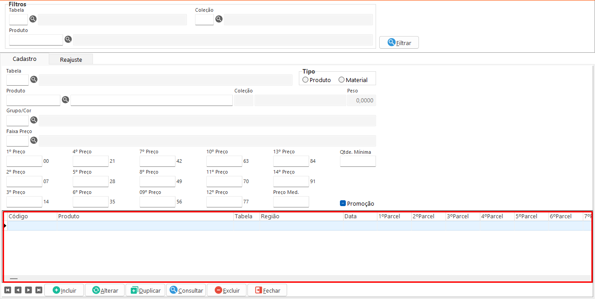Click the Produto search icon in Filtros

click(x=68, y=39)
